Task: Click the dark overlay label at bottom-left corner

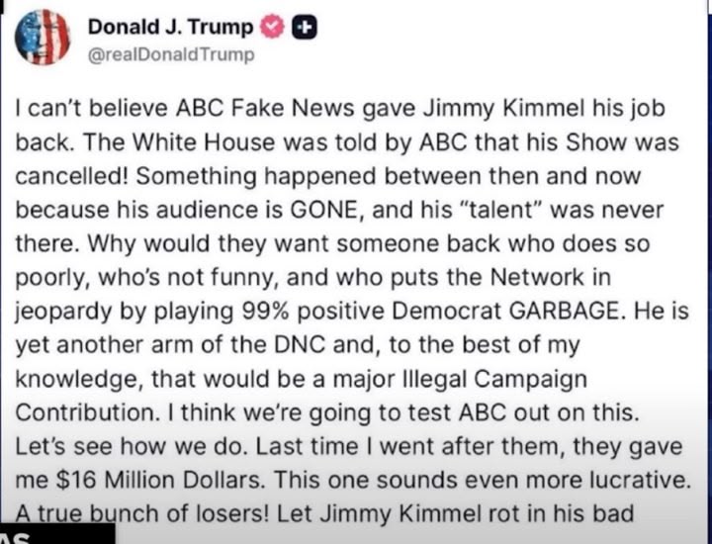Action: click(x=54, y=535)
